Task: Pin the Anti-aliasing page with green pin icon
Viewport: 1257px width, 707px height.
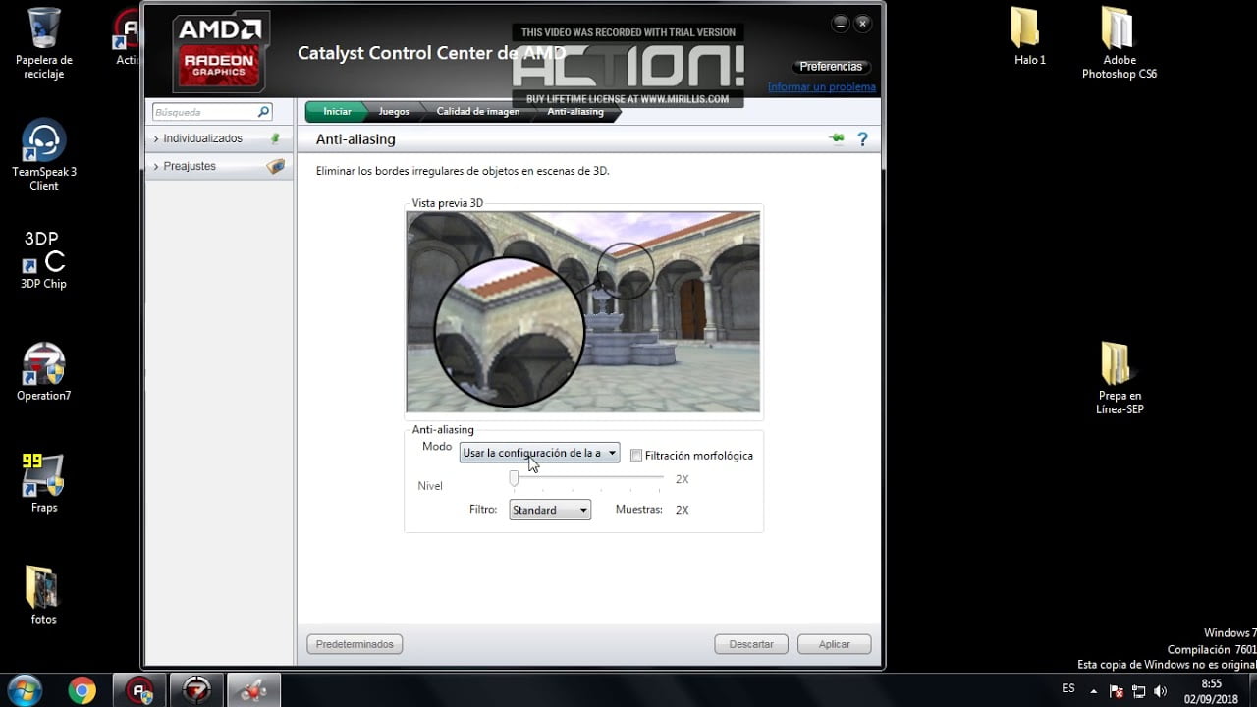Action: click(x=837, y=139)
